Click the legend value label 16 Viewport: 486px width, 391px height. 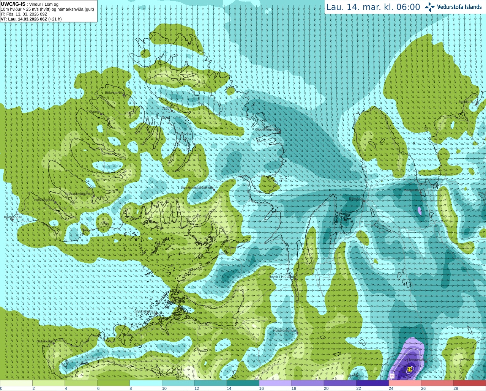261,388
